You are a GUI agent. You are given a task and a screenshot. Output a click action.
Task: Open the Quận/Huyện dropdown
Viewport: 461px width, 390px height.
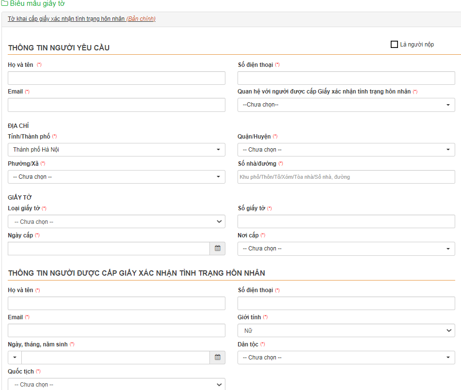point(346,150)
